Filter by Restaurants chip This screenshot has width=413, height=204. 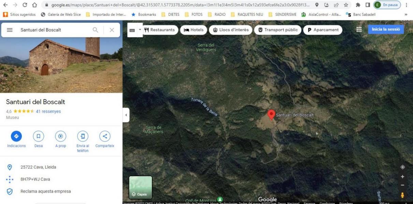(160, 30)
